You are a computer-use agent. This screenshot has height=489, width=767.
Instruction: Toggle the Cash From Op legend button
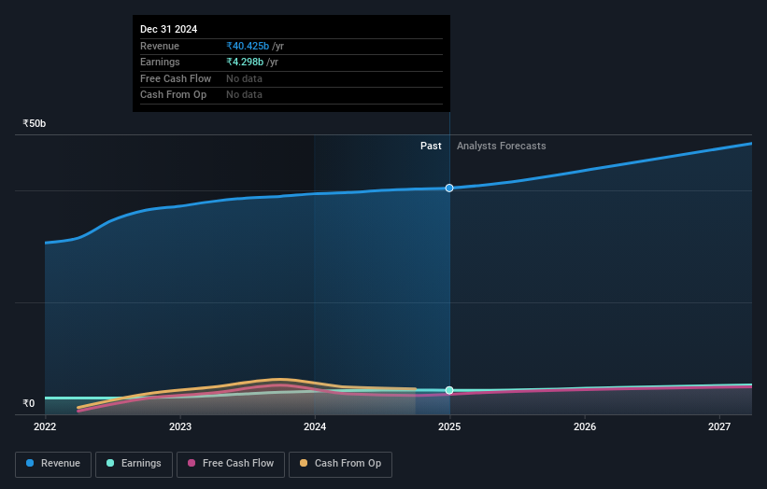click(x=340, y=464)
